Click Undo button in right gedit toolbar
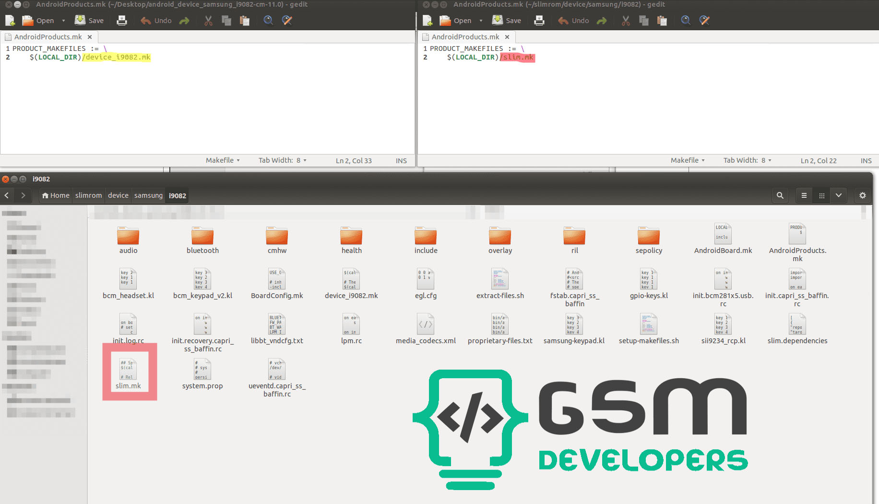 (x=573, y=21)
